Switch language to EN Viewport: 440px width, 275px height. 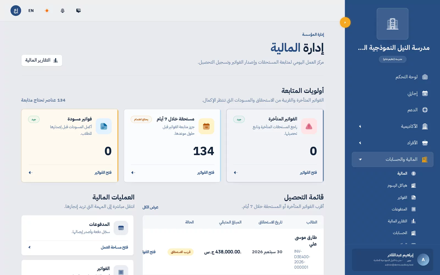tap(31, 11)
